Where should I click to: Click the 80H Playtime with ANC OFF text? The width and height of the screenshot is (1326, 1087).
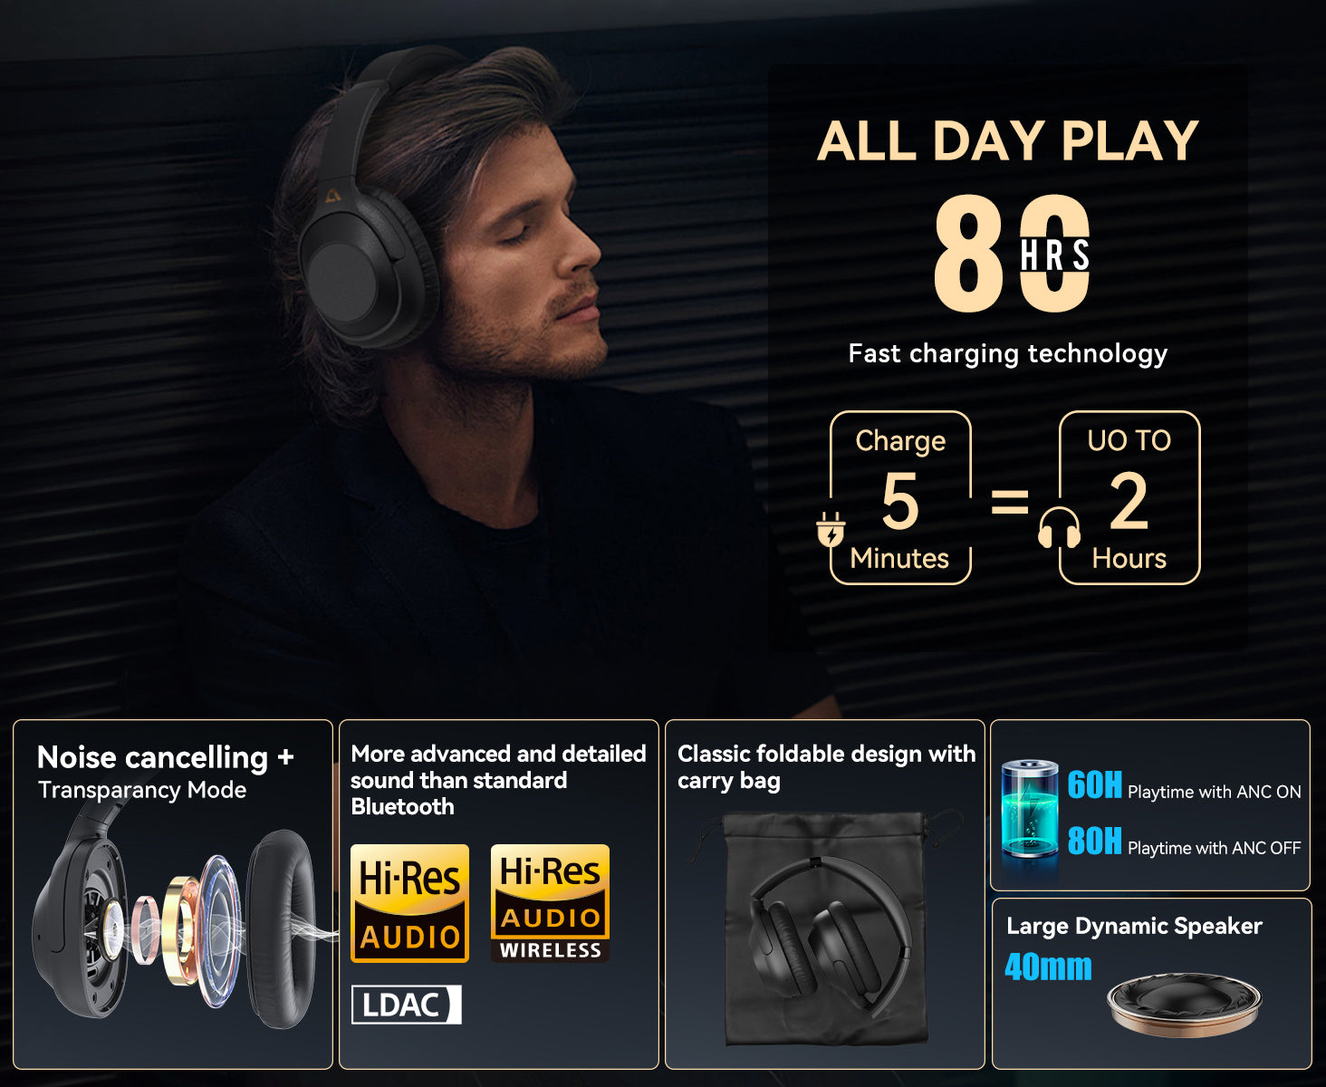[1184, 842]
